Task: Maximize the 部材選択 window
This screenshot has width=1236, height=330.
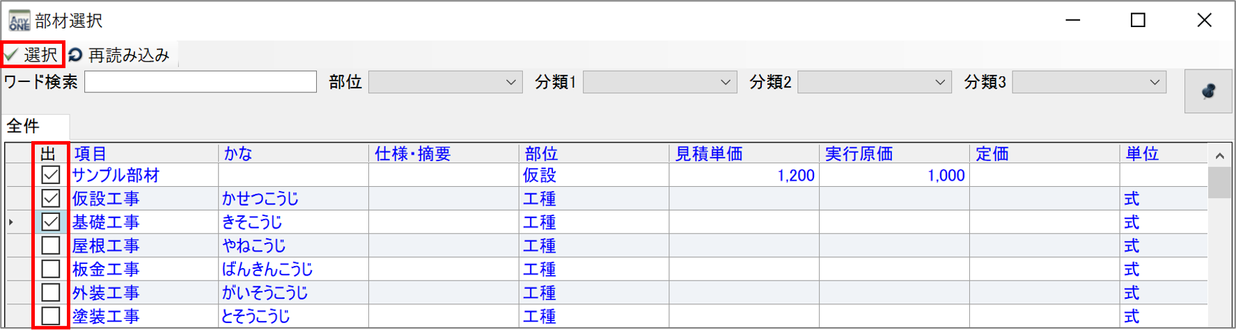Action: tap(1138, 21)
